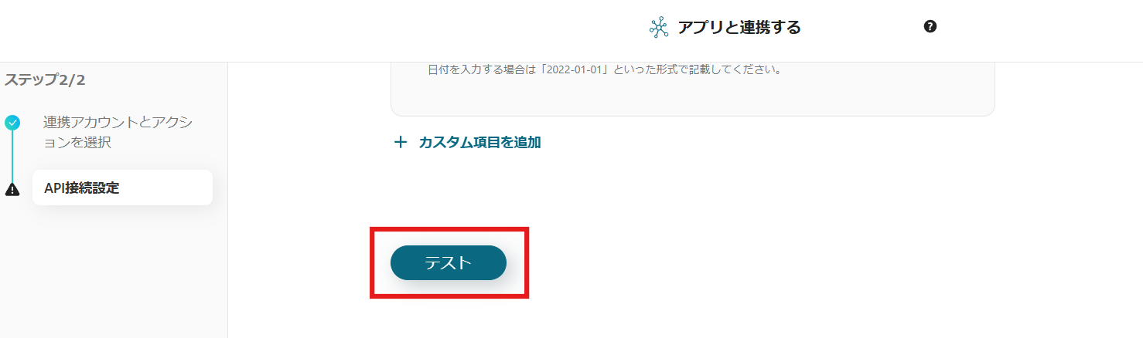1143x338 pixels.
Task: Click the completed step checkmark circle
Action: 12,122
